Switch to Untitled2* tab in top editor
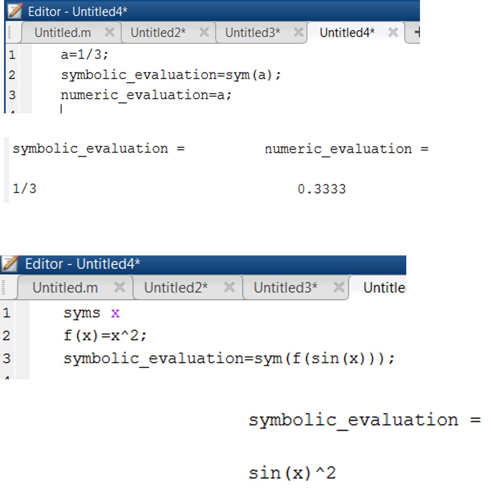 [158, 32]
